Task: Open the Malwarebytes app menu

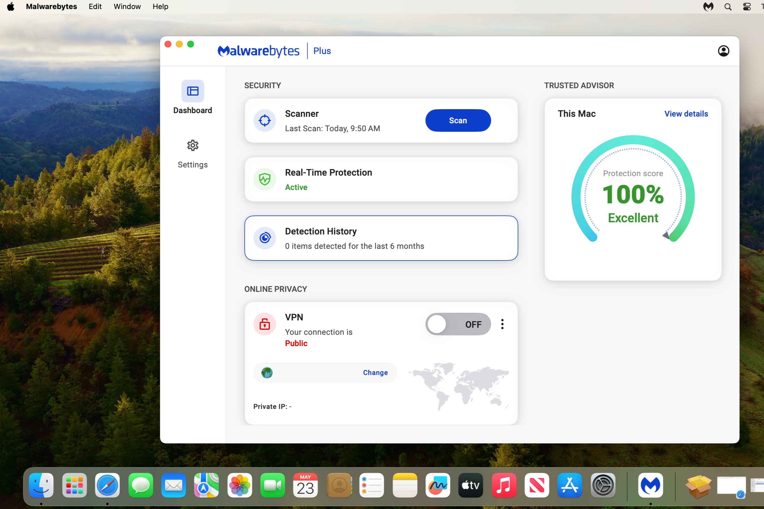Action: click(x=51, y=7)
